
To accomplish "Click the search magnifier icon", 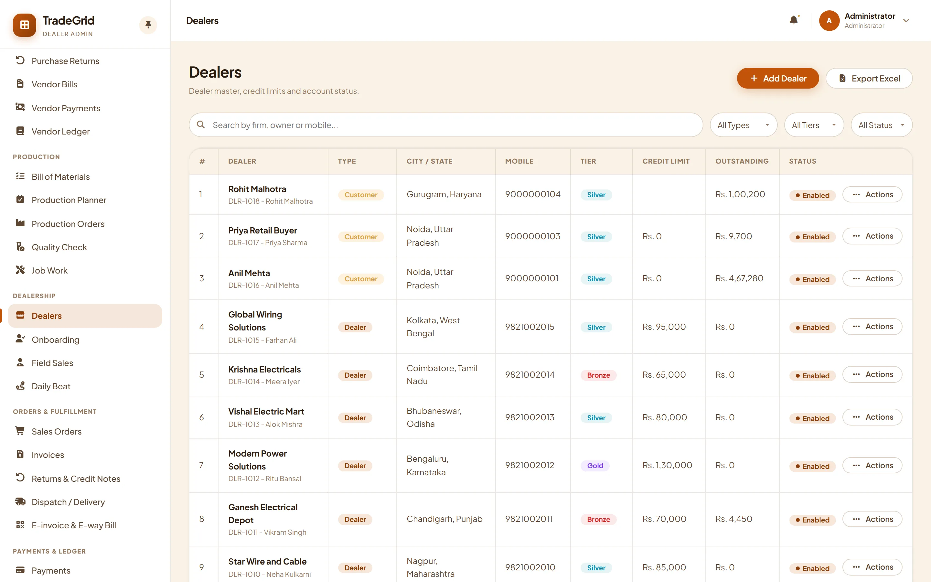I will pyautogui.click(x=200, y=125).
